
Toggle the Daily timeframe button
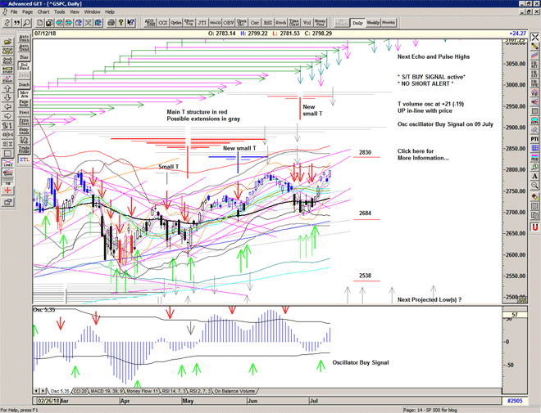pyautogui.click(x=357, y=23)
